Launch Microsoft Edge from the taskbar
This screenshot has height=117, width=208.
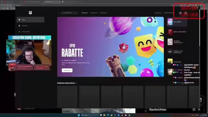108,115
